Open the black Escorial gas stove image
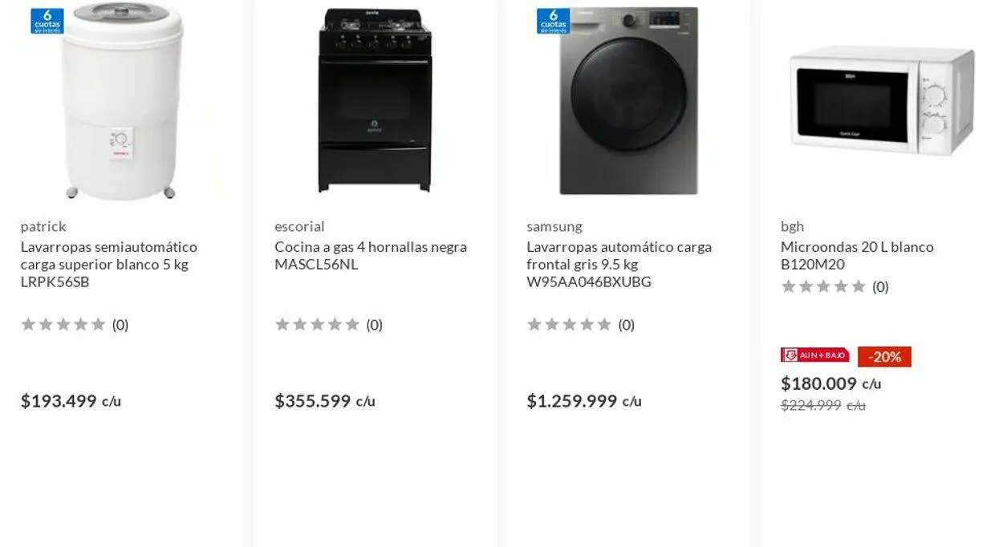This screenshot has height=547, width=1003. coord(375,101)
